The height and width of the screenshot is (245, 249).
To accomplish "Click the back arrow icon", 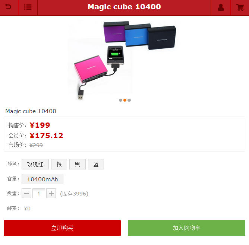I will [8, 7].
